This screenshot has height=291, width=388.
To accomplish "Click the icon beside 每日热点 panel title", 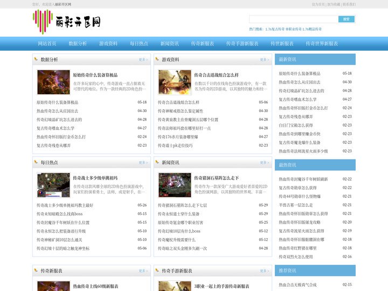I will point(36,162).
